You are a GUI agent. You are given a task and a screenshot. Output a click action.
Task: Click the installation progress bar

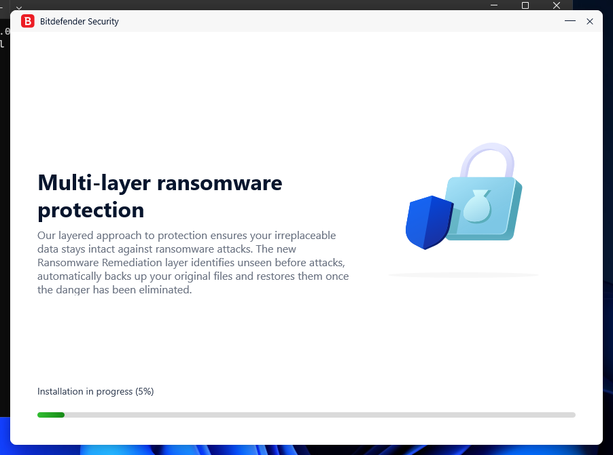(306, 415)
